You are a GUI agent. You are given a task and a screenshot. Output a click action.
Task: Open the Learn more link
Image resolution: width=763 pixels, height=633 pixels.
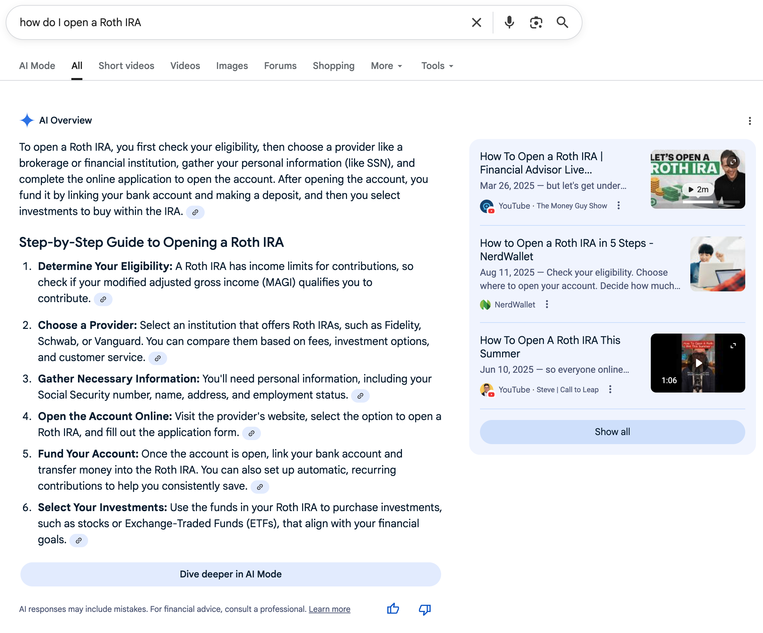[x=329, y=609]
